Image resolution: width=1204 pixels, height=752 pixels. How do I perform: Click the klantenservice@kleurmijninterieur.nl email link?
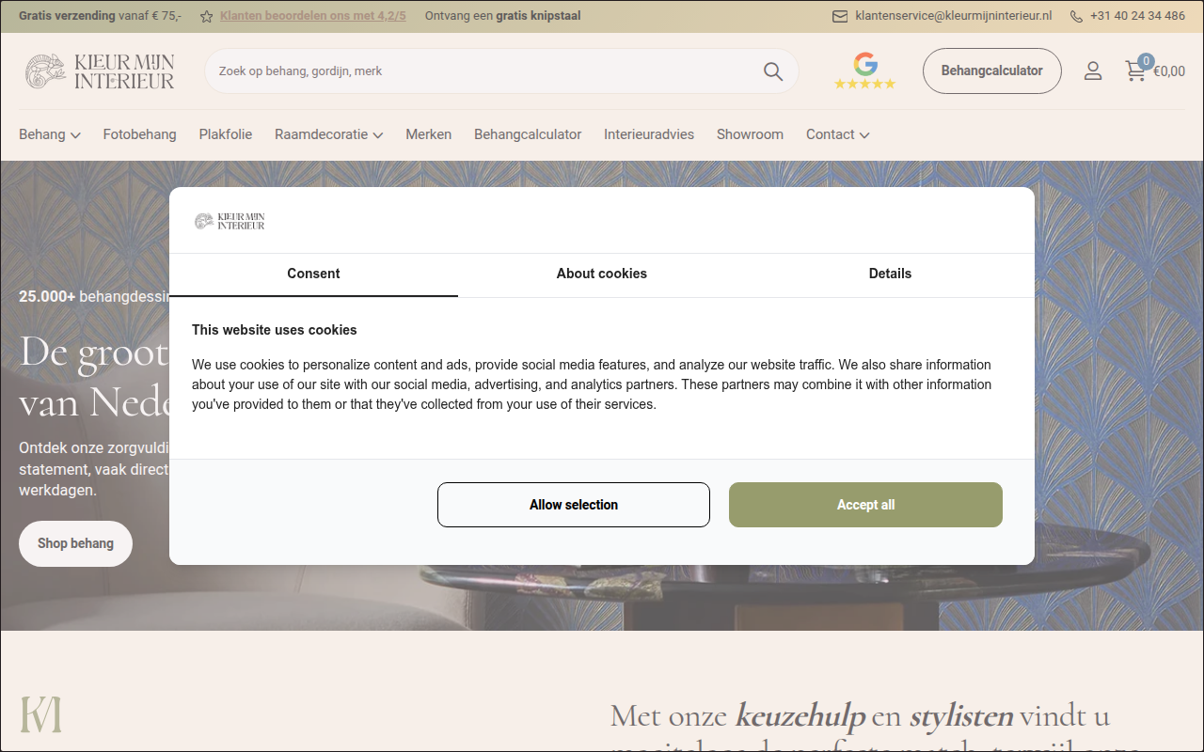954,16
